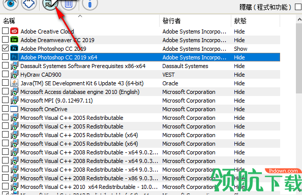Select the HyDraw CAD900 entry
The height and width of the screenshot is (195, 302).
point(41,75)
